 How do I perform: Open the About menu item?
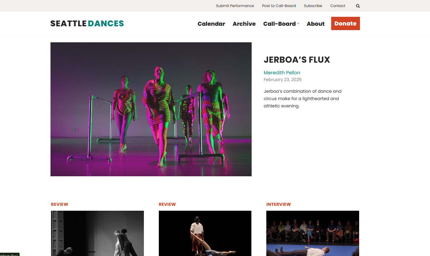[315, 24]
